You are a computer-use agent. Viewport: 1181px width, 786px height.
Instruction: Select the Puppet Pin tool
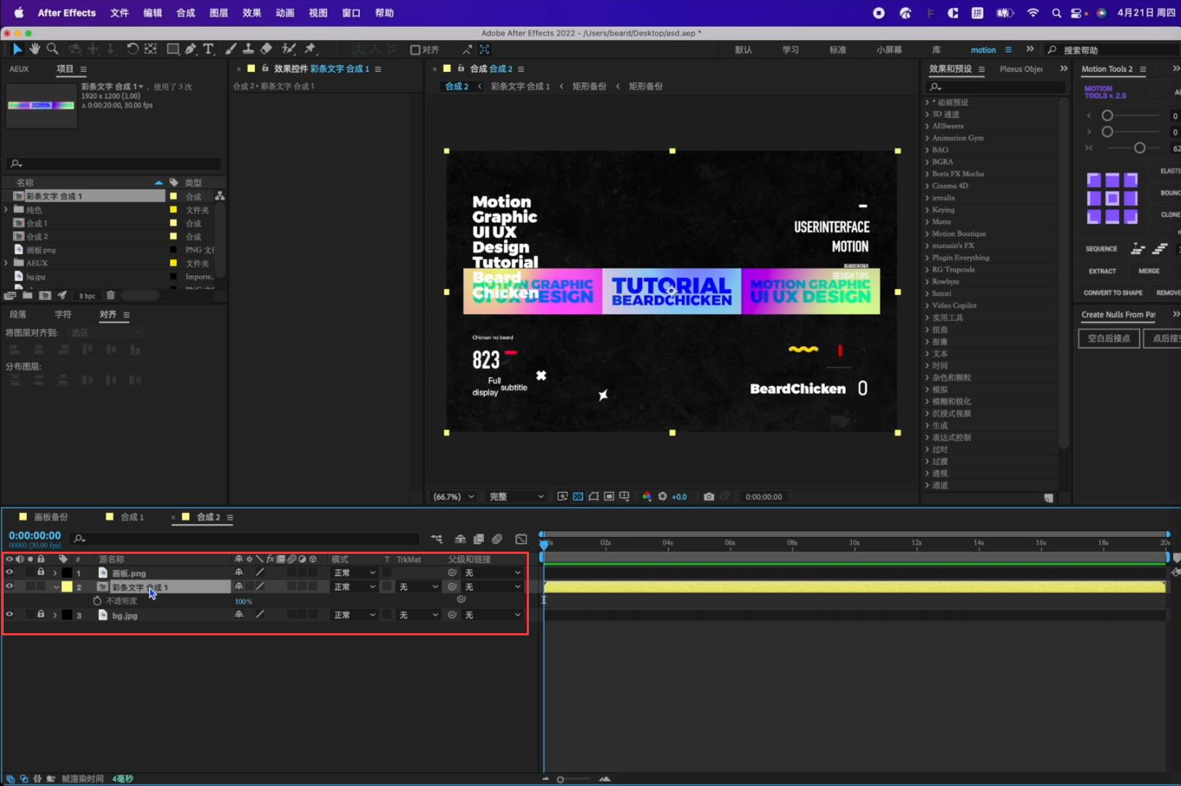[x=310, y=49]
